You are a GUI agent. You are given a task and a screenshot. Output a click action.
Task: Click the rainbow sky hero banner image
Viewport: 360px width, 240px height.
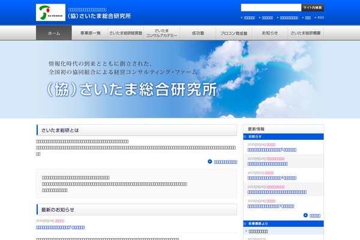point(180,79)
